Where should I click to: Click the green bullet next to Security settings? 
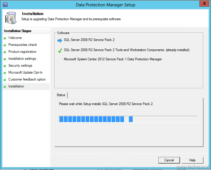5,66
